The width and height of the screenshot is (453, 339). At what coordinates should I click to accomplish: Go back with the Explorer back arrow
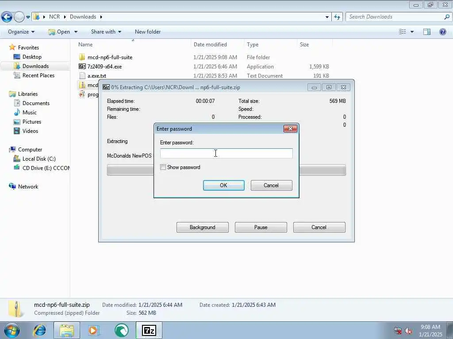7,17
